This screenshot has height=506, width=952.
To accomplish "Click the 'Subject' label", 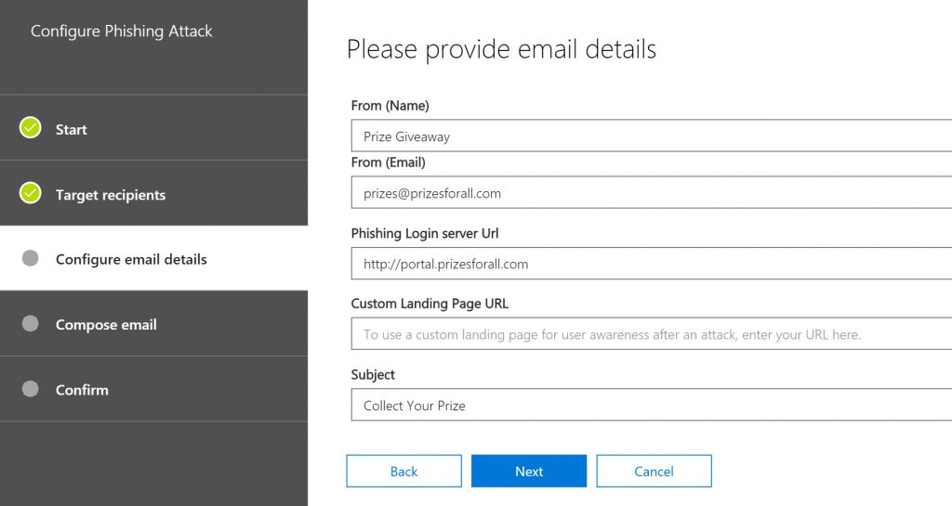I will (x=373, y=374).
